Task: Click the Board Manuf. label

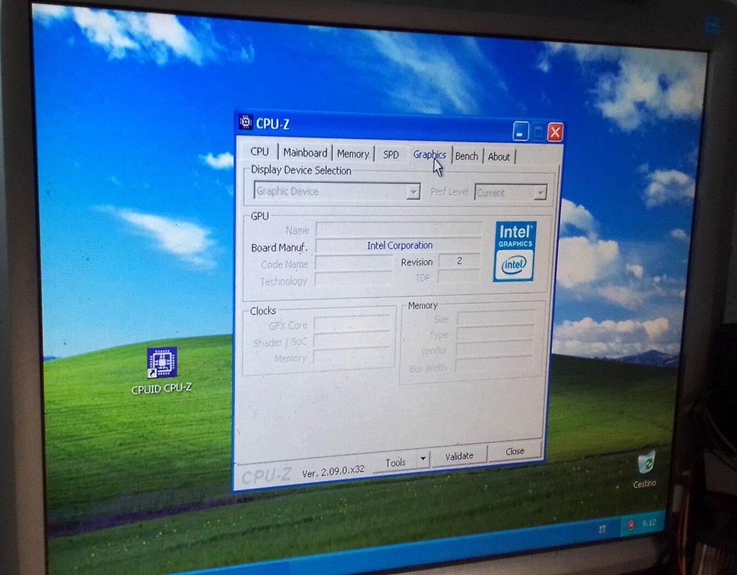Action: (x=279, y=248)
